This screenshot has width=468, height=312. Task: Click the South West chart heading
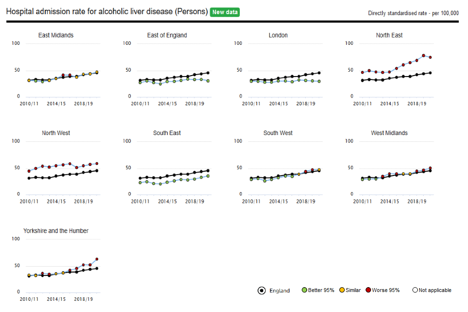(278, 133)
